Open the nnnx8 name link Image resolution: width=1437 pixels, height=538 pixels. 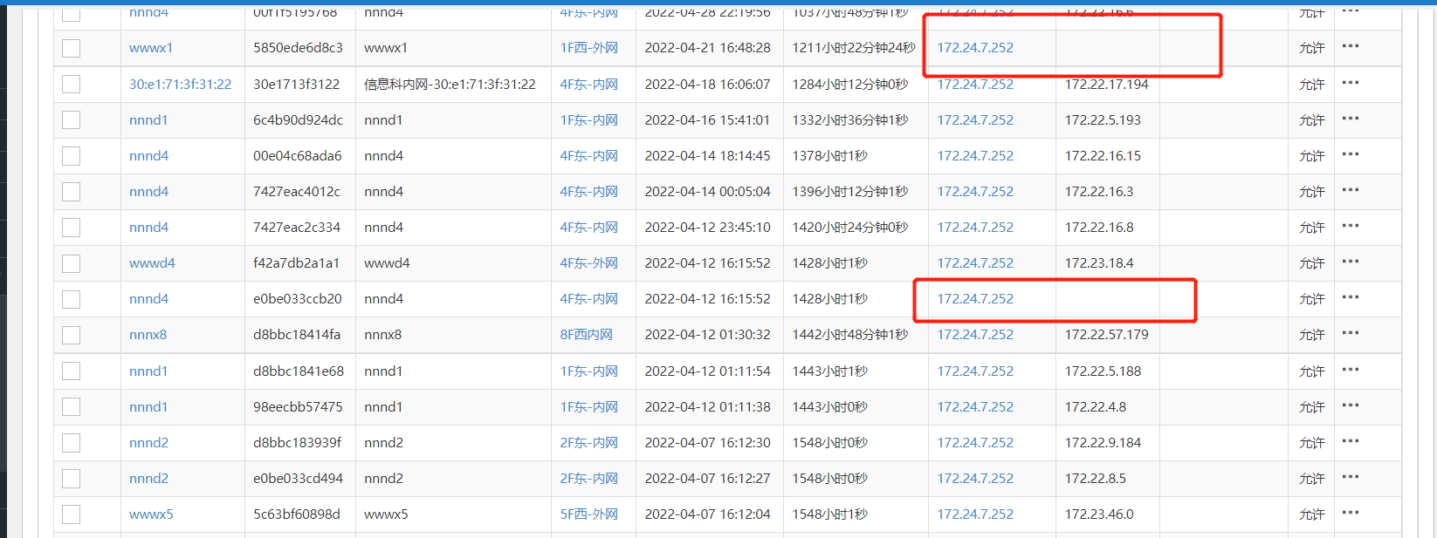pos(148,335)
